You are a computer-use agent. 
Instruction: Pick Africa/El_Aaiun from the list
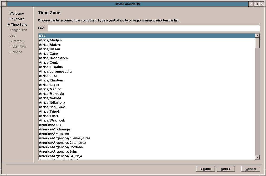point(147,67)
